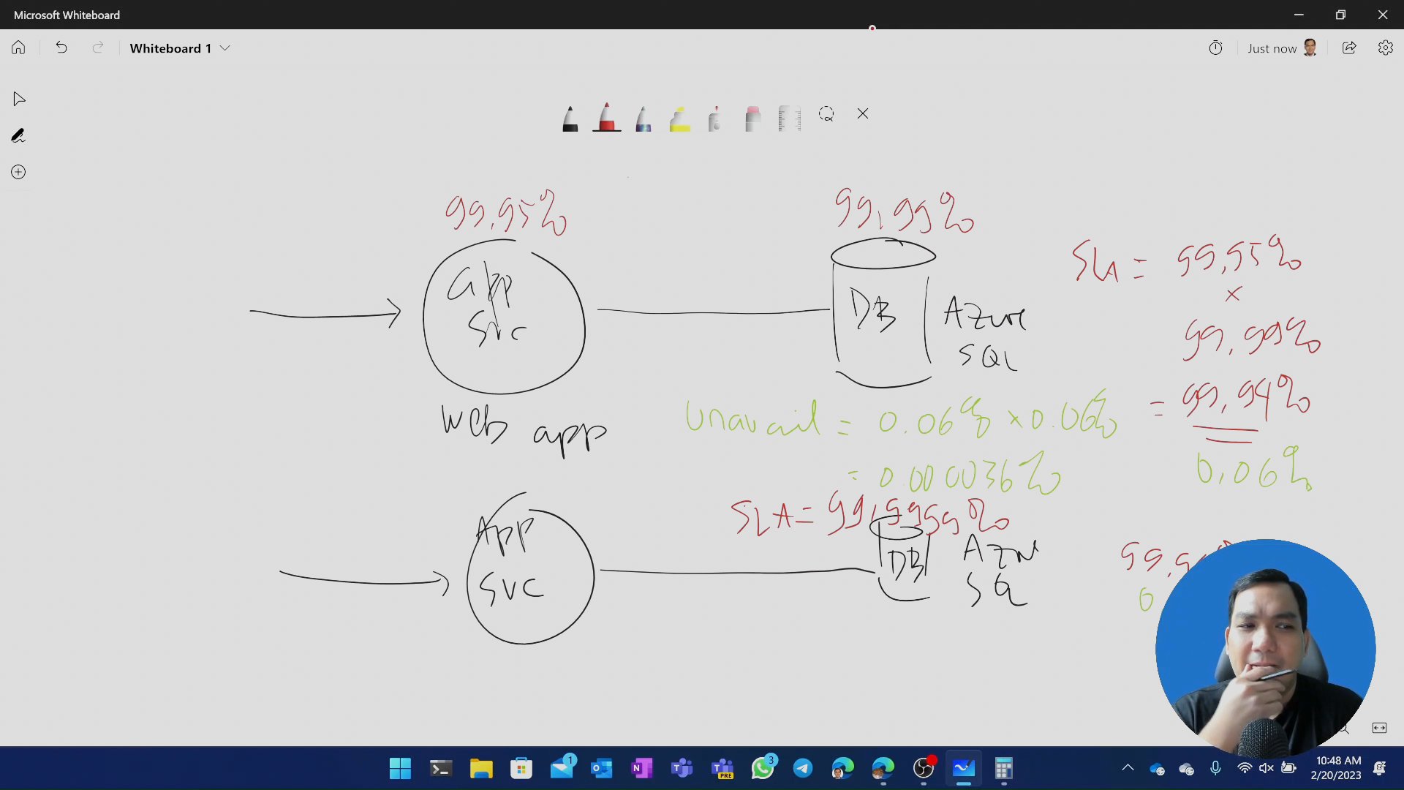
Task: Open OneNote from the taskbar
Action: (x=641, y=768)
